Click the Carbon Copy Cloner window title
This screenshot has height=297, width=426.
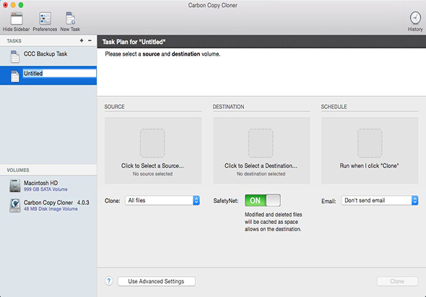pyautogui.click(x=213, y=5)
